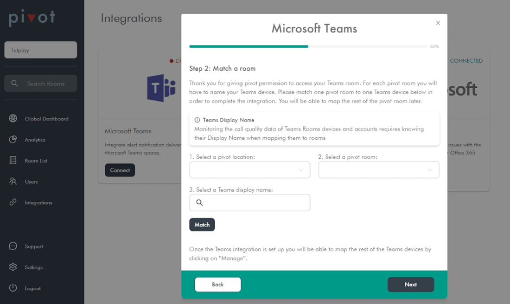Click the CONNECTED status label
Image resolution: width=510 pixels, height=304 pixels.
(x=466, y=60)
